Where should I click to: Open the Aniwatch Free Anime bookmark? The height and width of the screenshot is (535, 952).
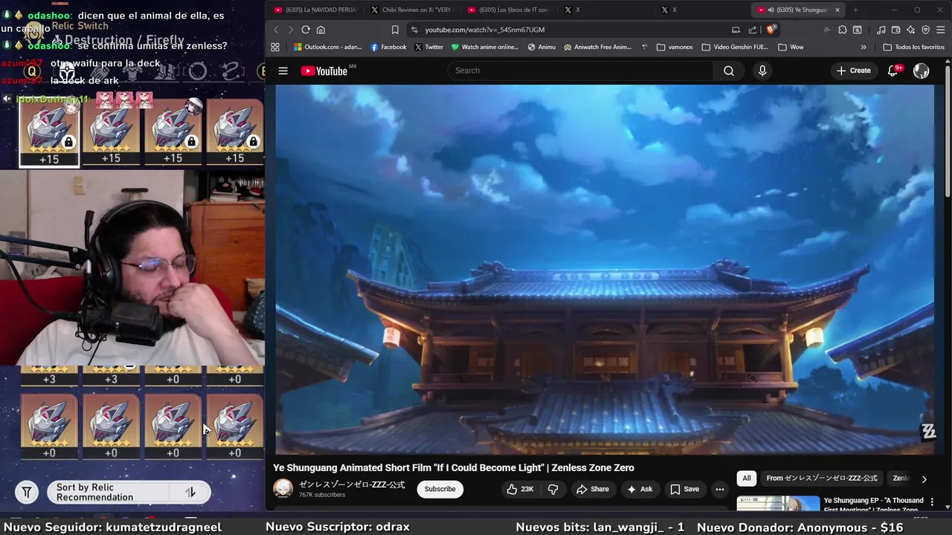pyautogui.click(x=597, y=47)
